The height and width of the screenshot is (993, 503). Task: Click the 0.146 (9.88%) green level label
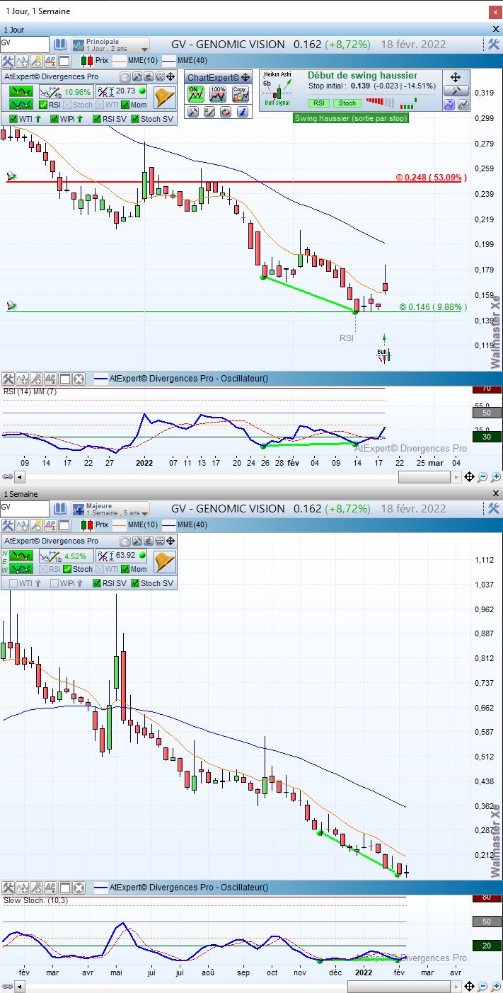tap(433, 307)
